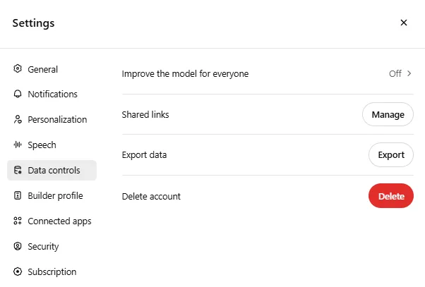Screen dimensions: 425x287
Task: Manage shared links
Action: click(x=388, y=114)
